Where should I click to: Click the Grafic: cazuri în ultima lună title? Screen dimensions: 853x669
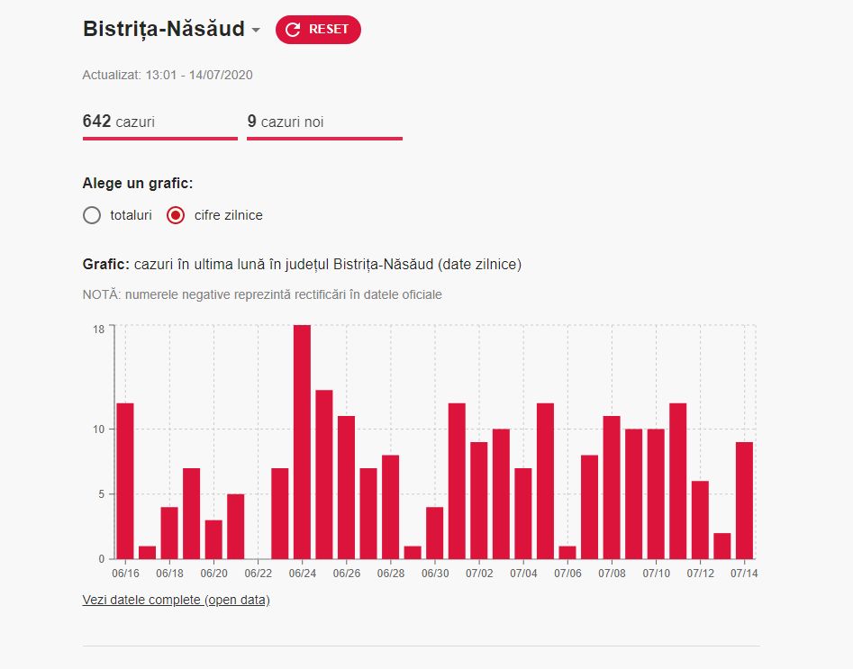coord(302,265)
